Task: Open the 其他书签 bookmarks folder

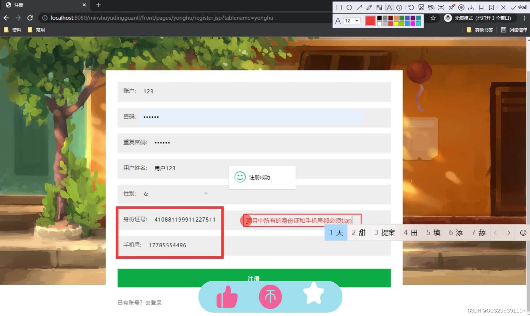Action: 480,30
